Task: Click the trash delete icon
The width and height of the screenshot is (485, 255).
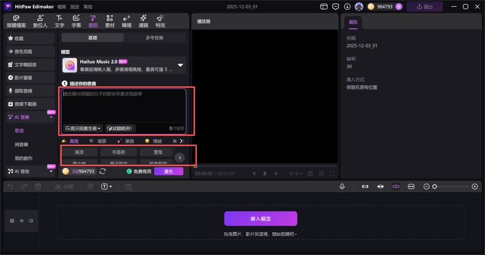Action: tap(38, 186)
